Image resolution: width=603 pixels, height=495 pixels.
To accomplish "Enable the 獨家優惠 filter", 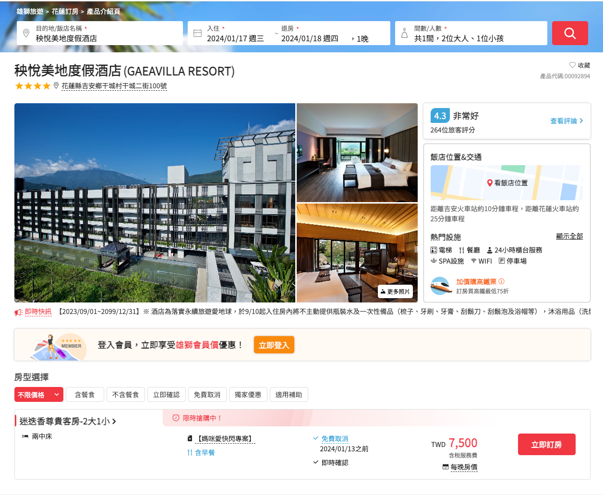I will tap(248, 394).
